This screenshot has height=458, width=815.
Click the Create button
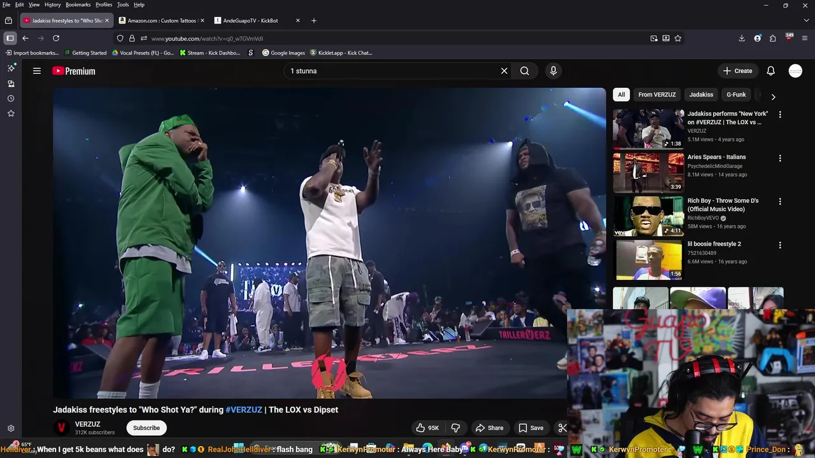coord(738,71)
